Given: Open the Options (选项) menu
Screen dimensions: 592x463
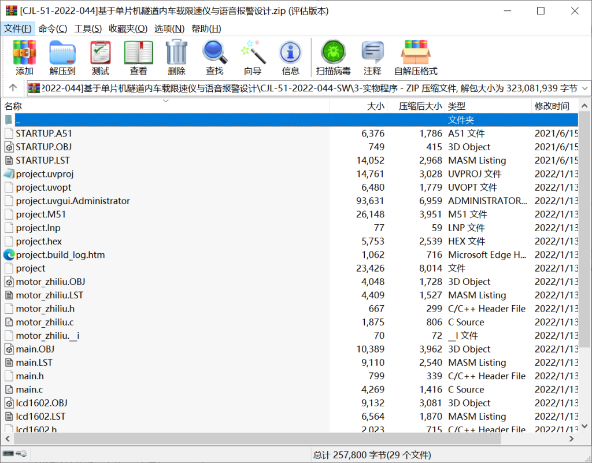Looking at the screenshot, I should point(169,28).
